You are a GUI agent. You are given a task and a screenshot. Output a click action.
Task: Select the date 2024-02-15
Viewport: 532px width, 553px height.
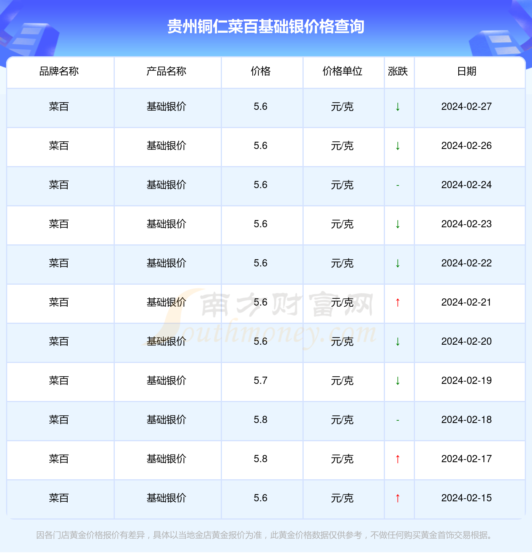(467, 498)
